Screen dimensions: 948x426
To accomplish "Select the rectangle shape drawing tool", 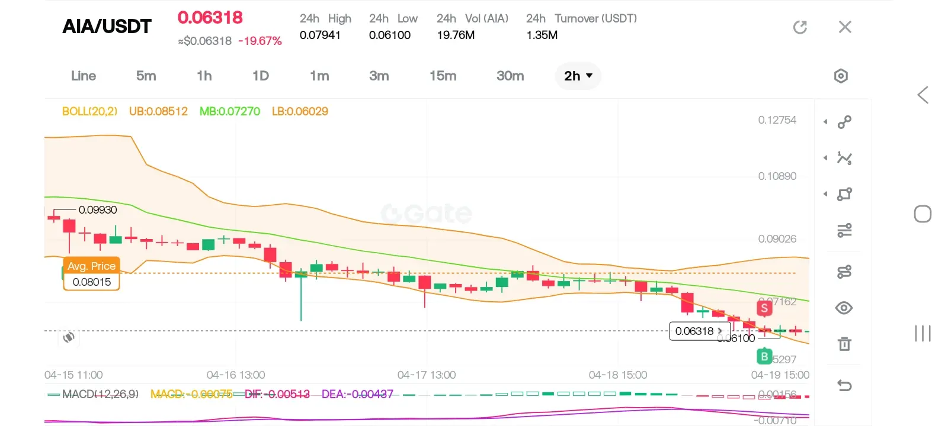I will point(844,194).
